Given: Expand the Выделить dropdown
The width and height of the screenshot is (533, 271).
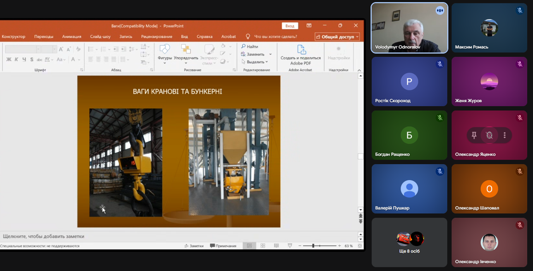Looking at the screenshot, I should point(267,62).
